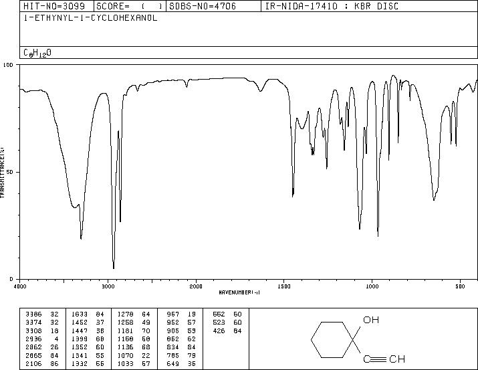
Task: Click the OH group in structure diagram
Action: [x=371, y=320]
